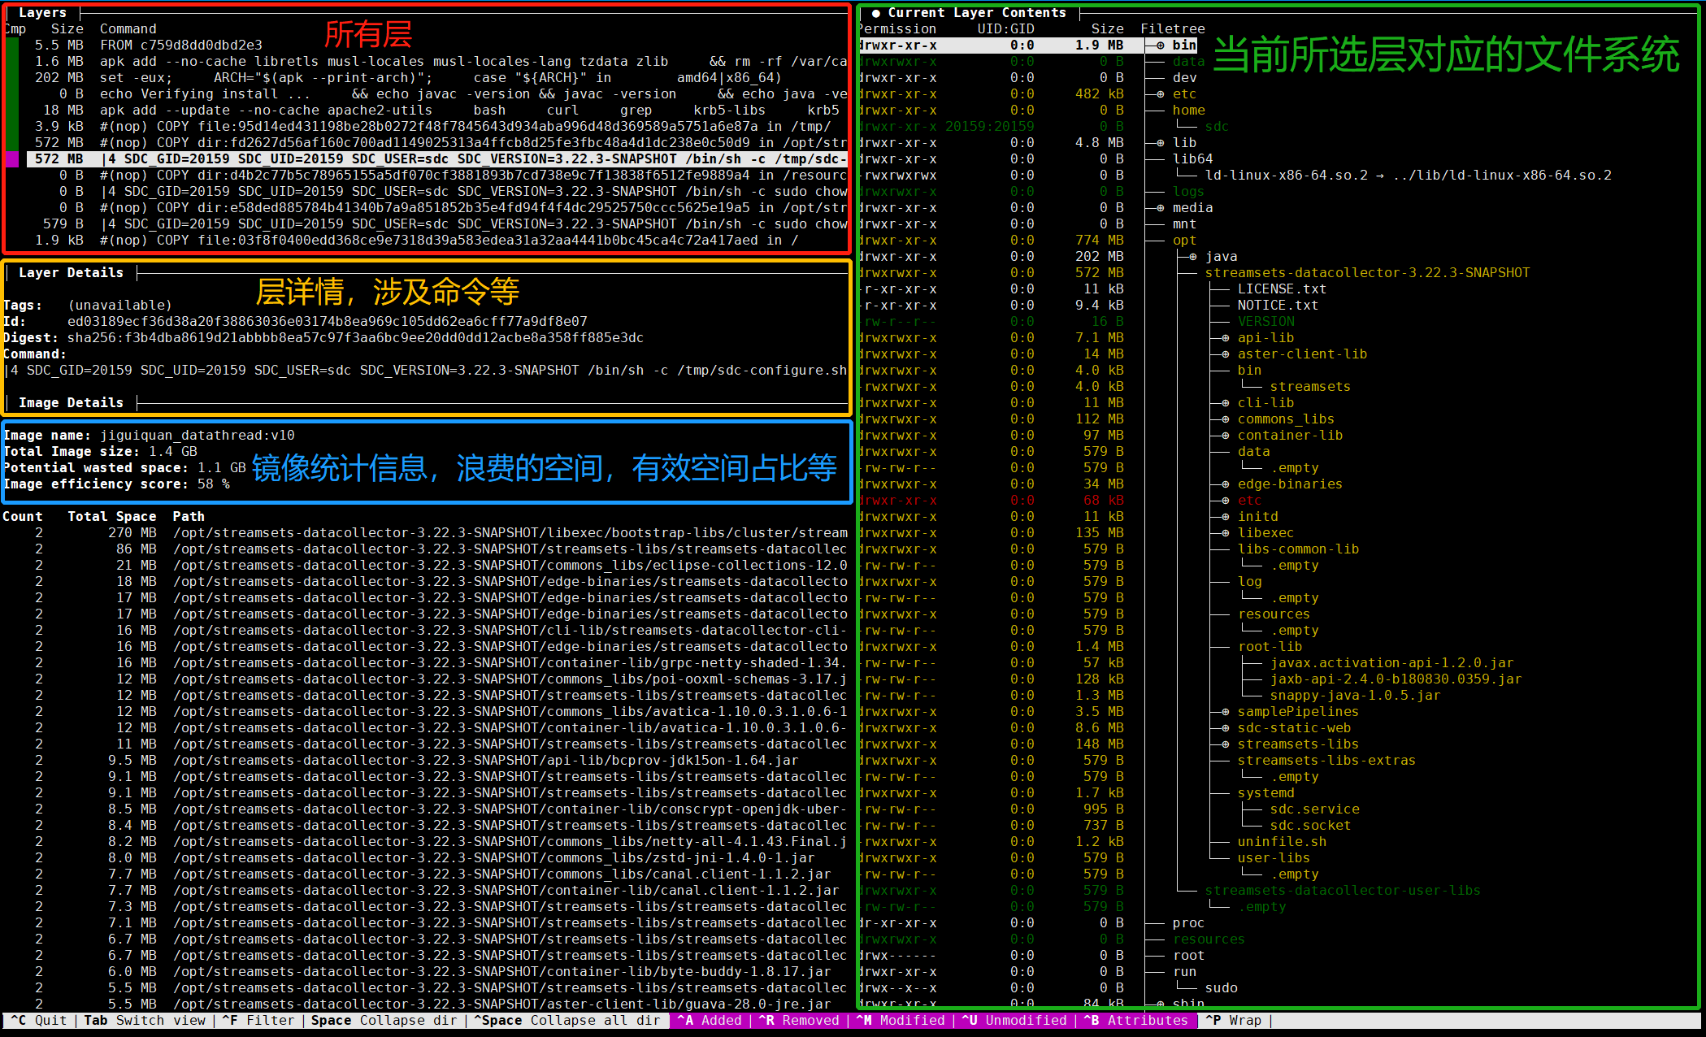Viewport: 1706px width, 1037px height.
Task: Click the Filetree column header
Action: pos(1172,29)
